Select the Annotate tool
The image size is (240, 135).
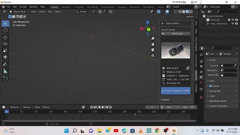click(x=5, y=64)
